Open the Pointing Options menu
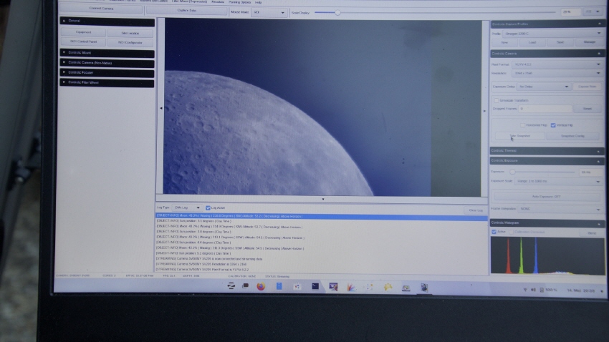The image size is (609, 342). (239, 2)
